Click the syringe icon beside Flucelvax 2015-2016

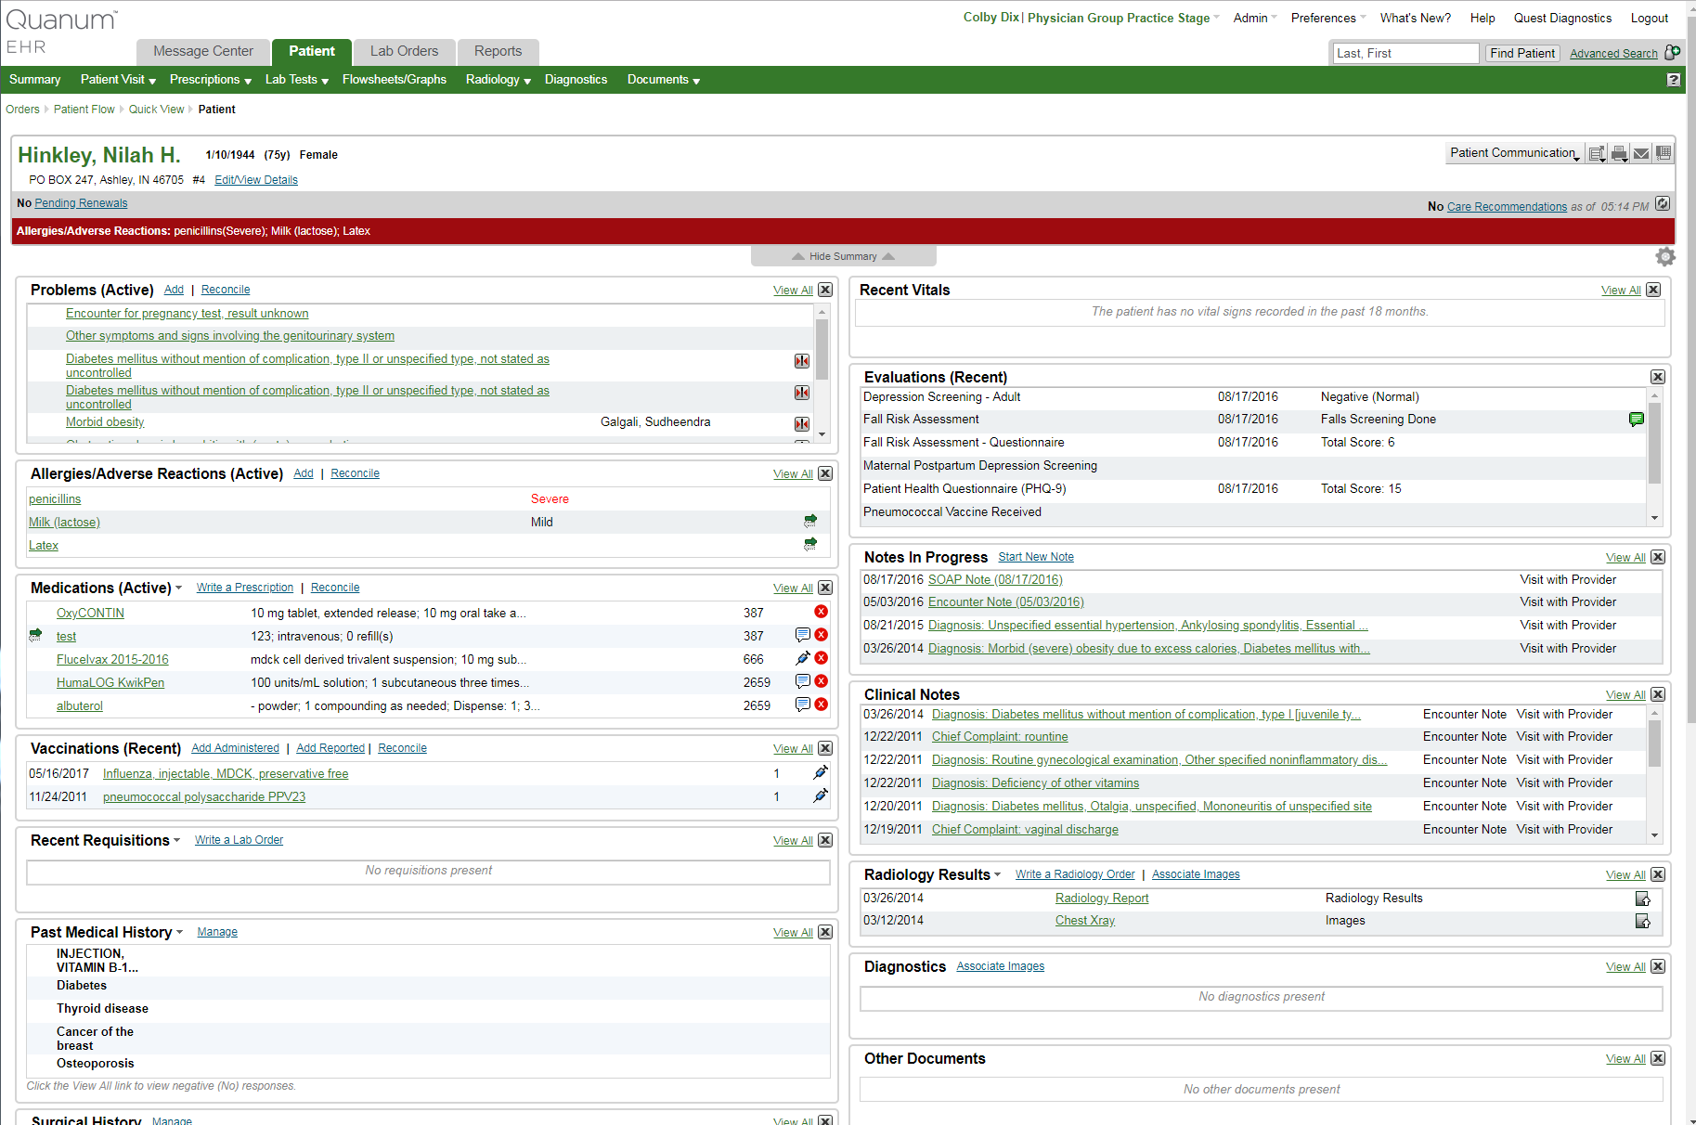tap(802, 658)
